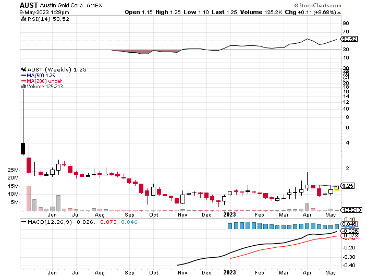The height and width of the screenshot is (276, 367).
Task: Click the -0.026 tag on MACD right axis
Action: [x=349, y=231]
